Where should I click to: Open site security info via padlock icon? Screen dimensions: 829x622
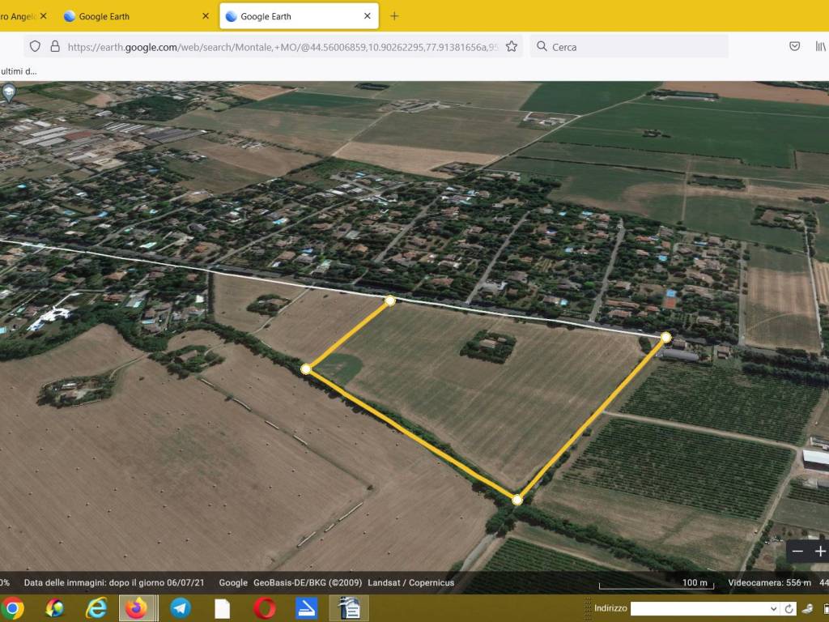55,46
